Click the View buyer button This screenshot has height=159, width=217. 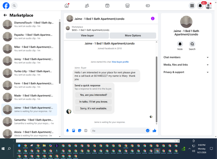87,35
